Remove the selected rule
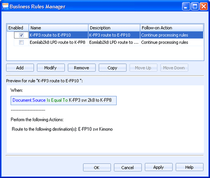 point(81,68)
